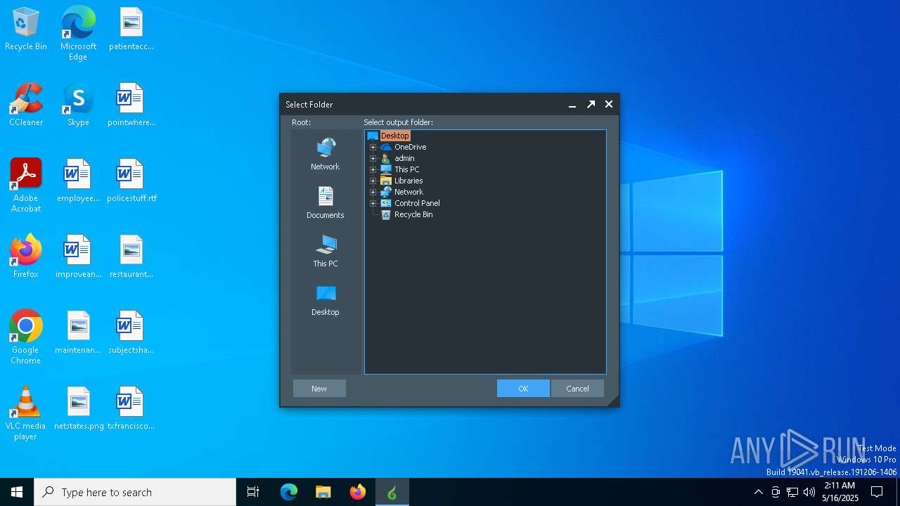
Task: Select restaurant image file on desktop
Action: [131, 257]
